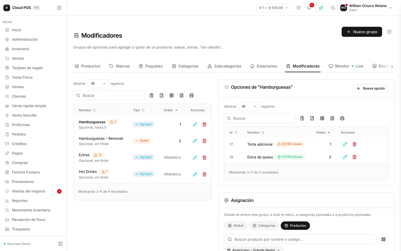Switch to Productos tab
401x251 pixels.
click(87, 66)
